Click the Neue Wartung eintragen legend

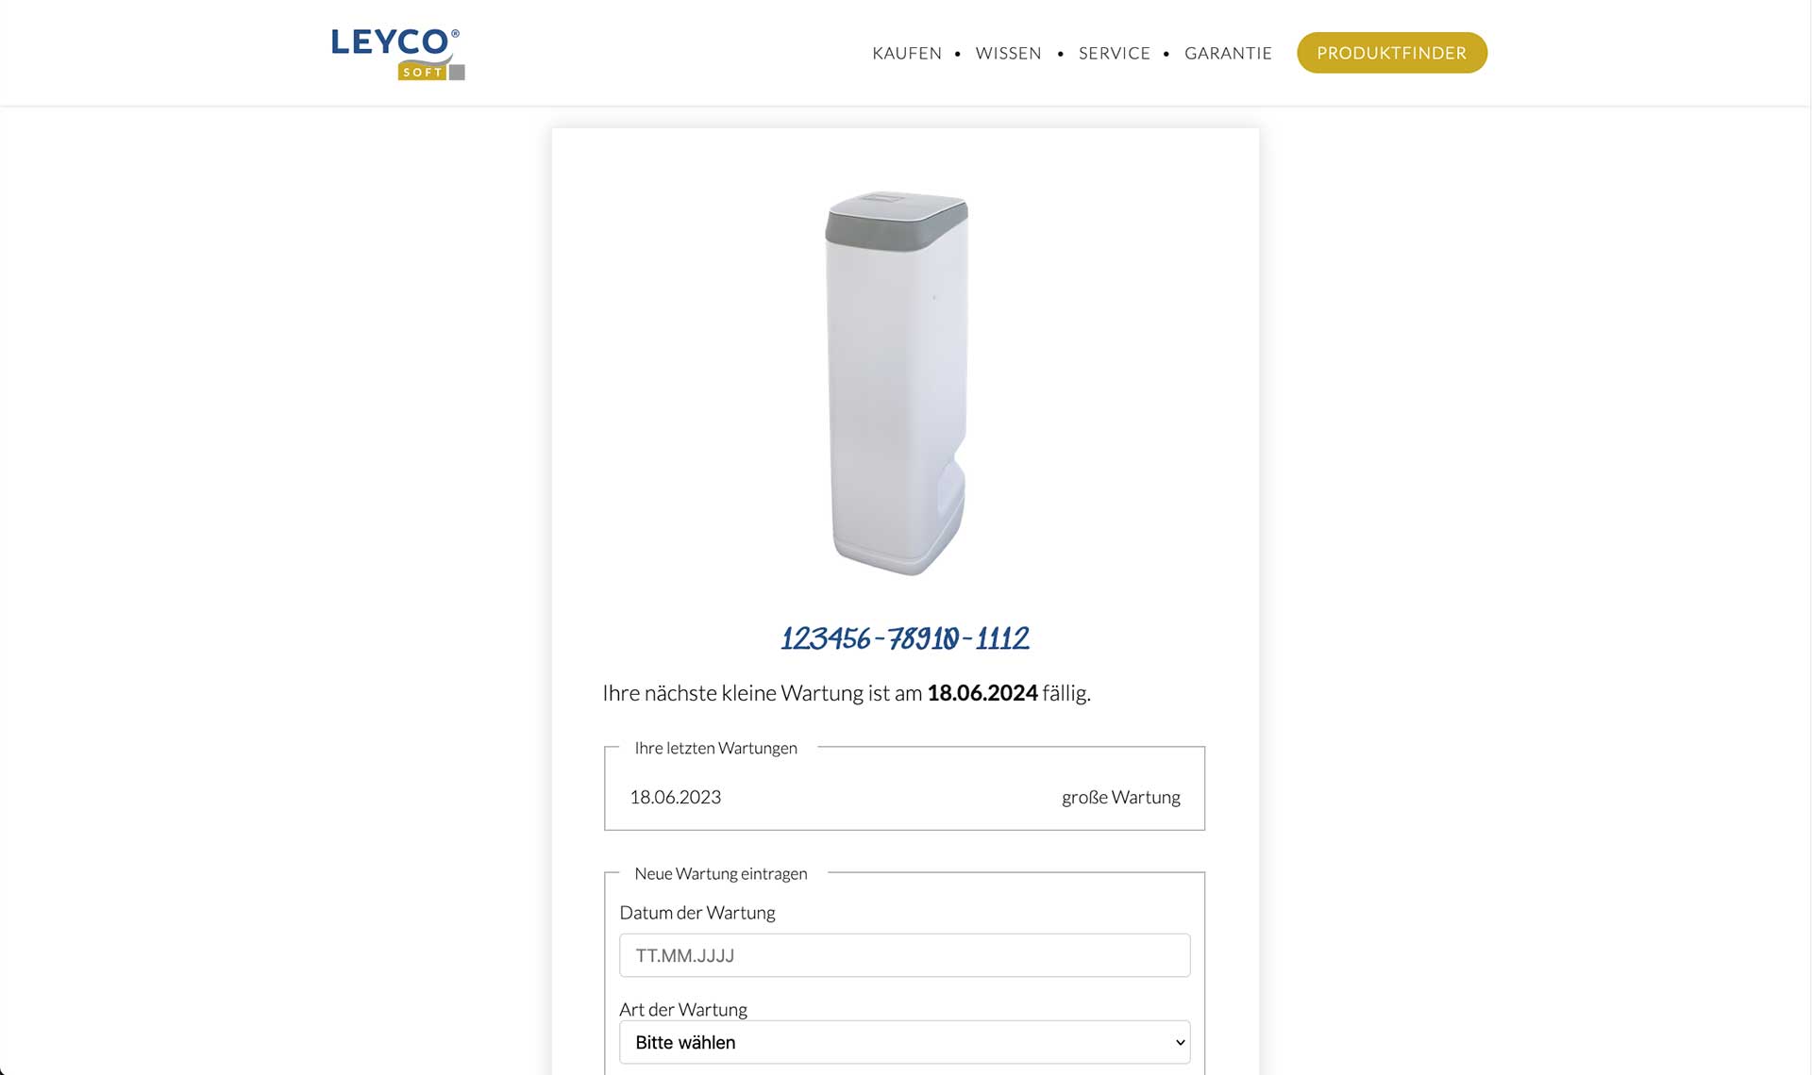coord(721,873)
